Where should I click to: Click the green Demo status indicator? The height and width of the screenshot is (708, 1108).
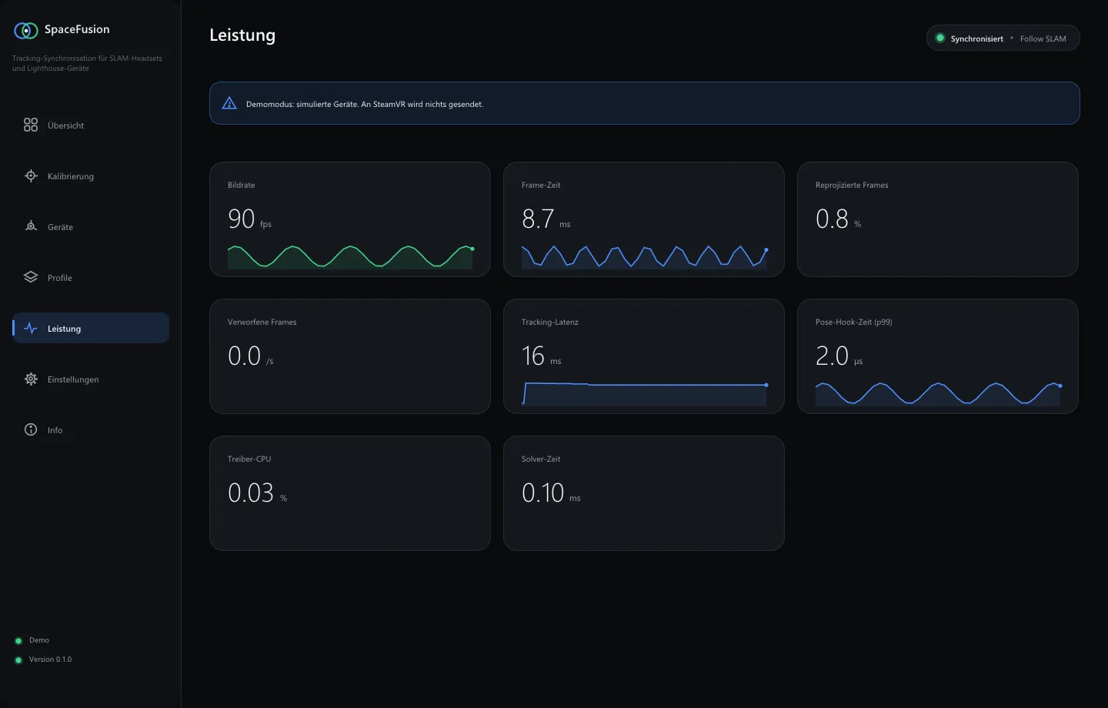pos(18,640)
